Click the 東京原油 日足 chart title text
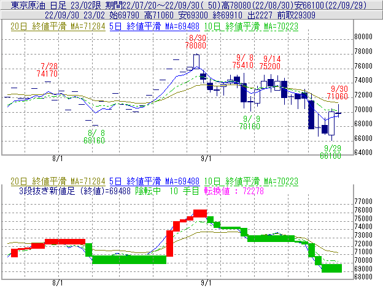The width and height of the screenshot is (383, 291). [x=39, y=5]
